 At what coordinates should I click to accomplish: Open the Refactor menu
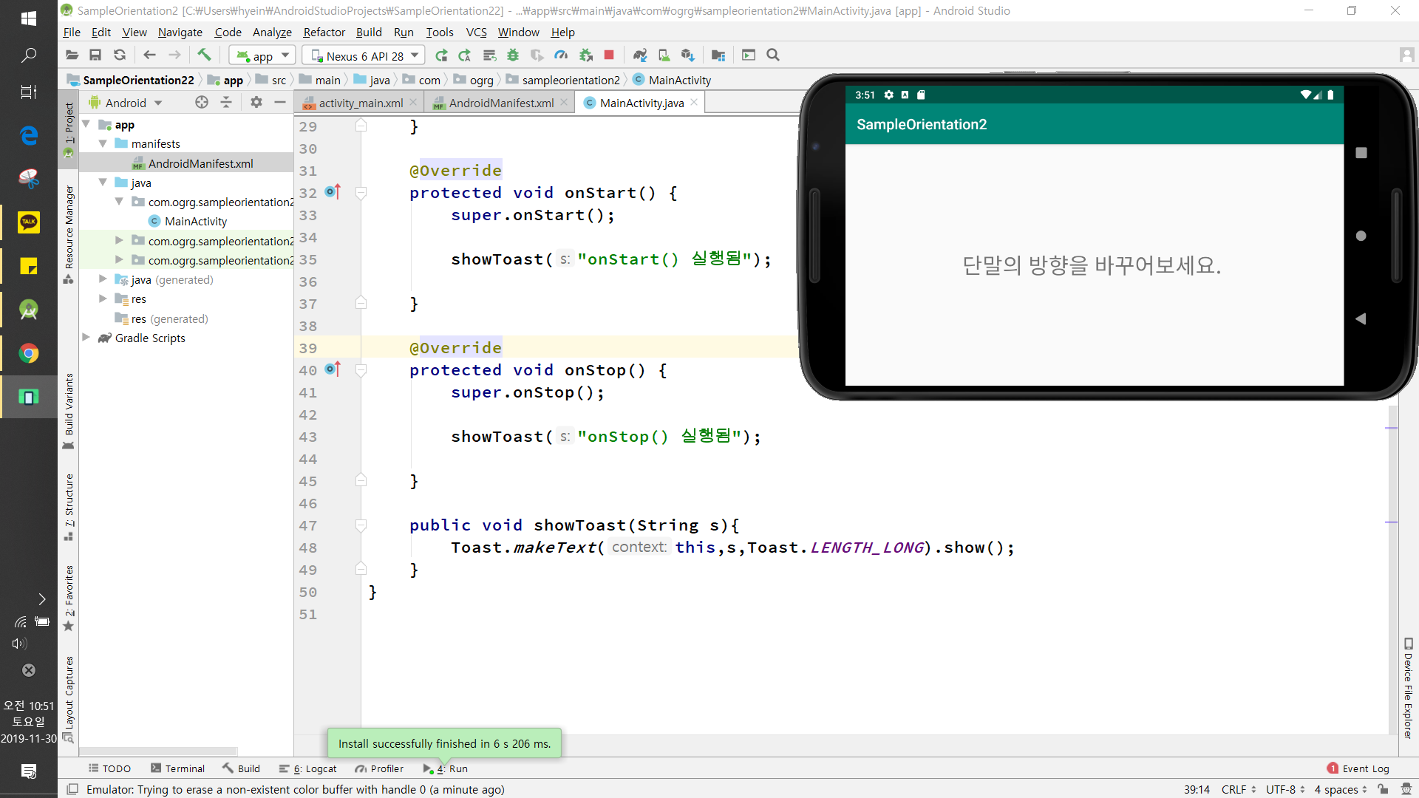coord(324,32)
